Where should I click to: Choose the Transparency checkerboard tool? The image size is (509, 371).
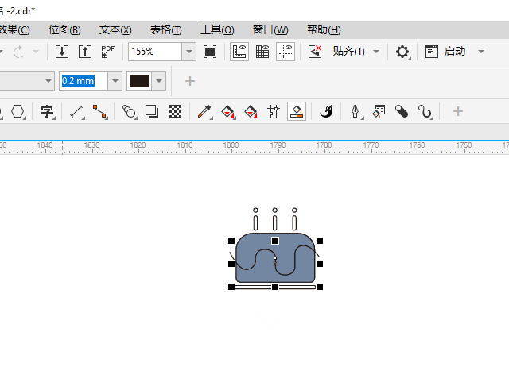pos(176,112)
